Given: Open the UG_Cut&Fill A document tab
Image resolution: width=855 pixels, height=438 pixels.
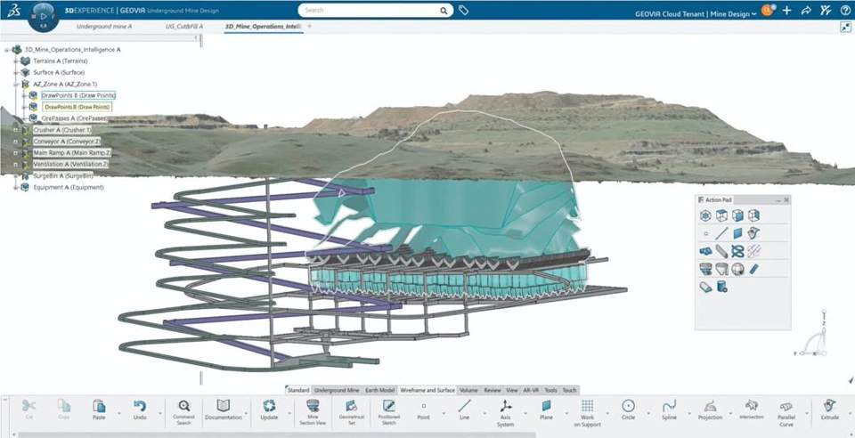Looking at the screenshot, I should 183,26.
